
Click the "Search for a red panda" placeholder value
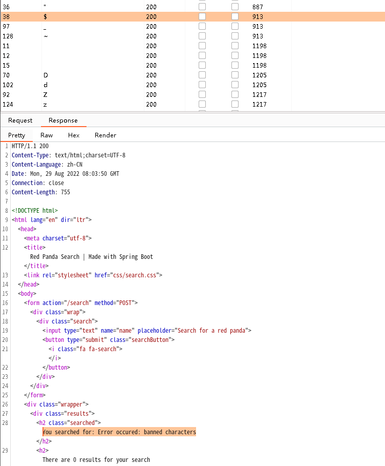(212, 330)
